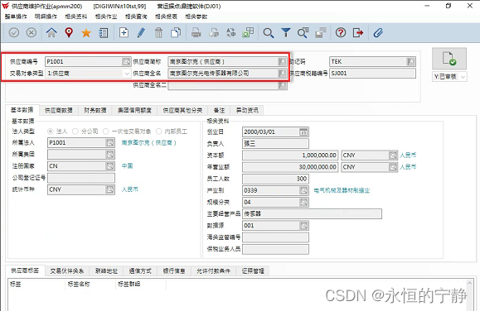Click the red map pin toolbar icon
The image size is (480, 311).
point(69,32)
